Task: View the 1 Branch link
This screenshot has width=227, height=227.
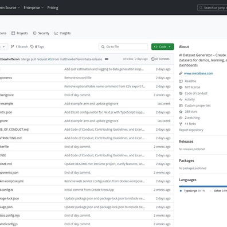Action: coord(19,46)
